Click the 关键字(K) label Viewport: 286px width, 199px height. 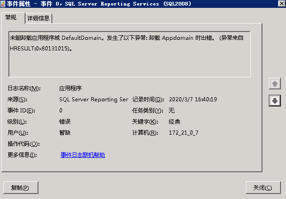click(x=145, y=122)
